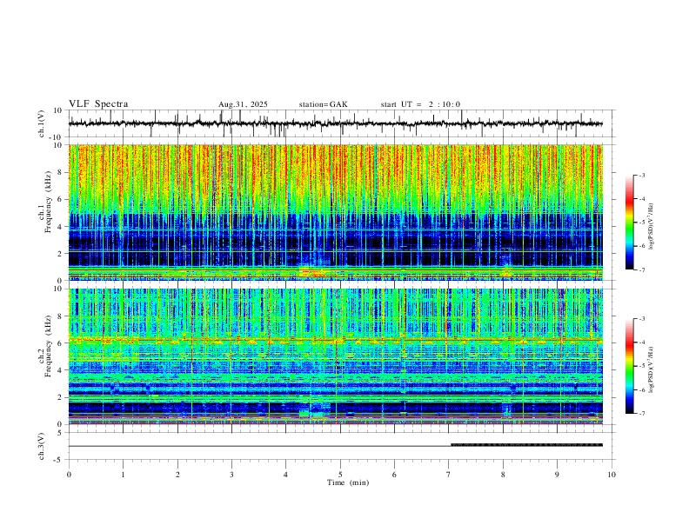Click the "6" kHz tick on ch.2 spectrogram

[62, 342]
